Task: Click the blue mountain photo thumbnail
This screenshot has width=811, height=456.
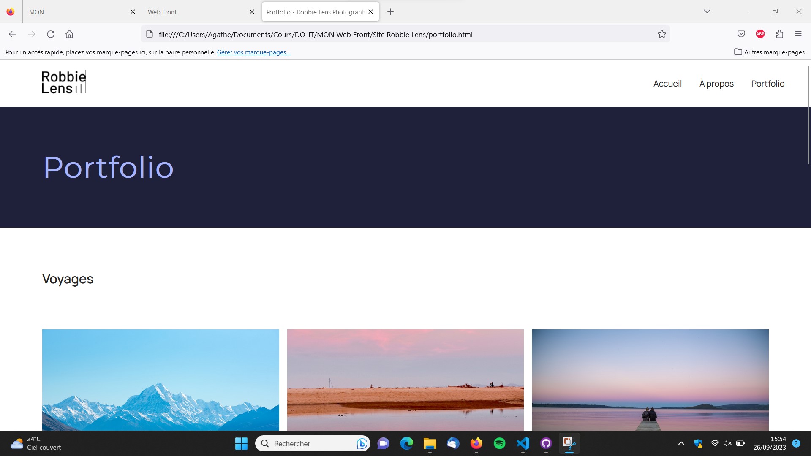Action: (x=161, y=380)
